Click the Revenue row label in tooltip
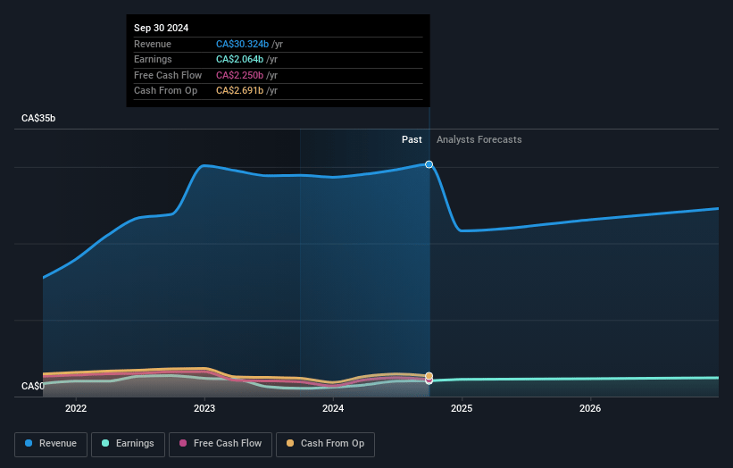 click(x=153, y=44)
